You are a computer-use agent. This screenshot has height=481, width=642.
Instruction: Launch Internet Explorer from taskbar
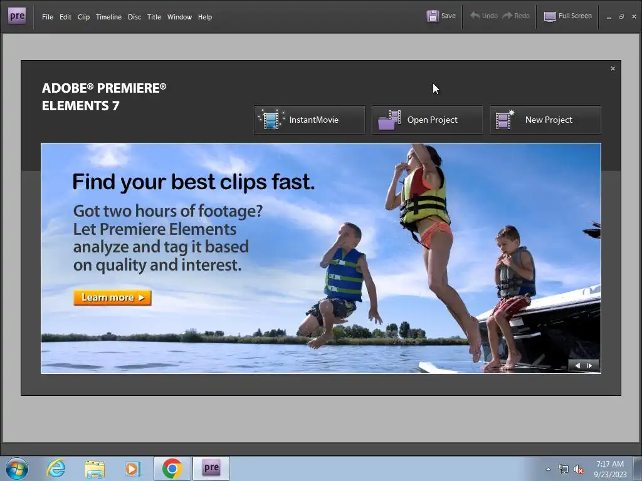56,468
